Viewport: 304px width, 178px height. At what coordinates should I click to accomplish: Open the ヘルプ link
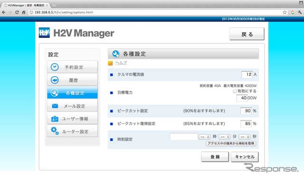tap(121, 63)
